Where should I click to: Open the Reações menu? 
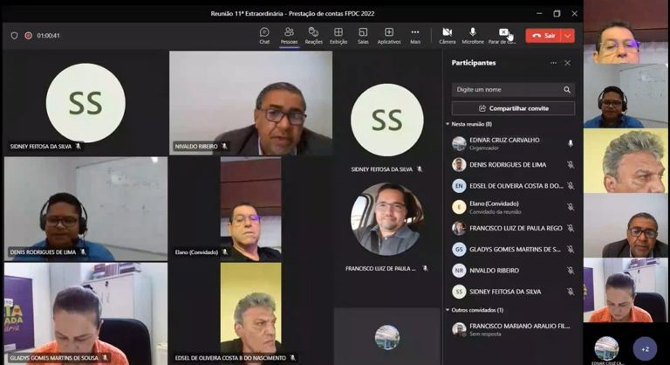point(314,36)
